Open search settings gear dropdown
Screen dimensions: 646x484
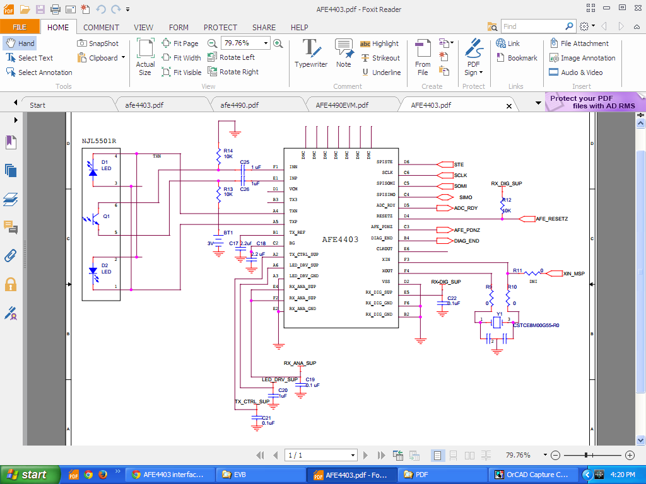(x=587, y=26)
